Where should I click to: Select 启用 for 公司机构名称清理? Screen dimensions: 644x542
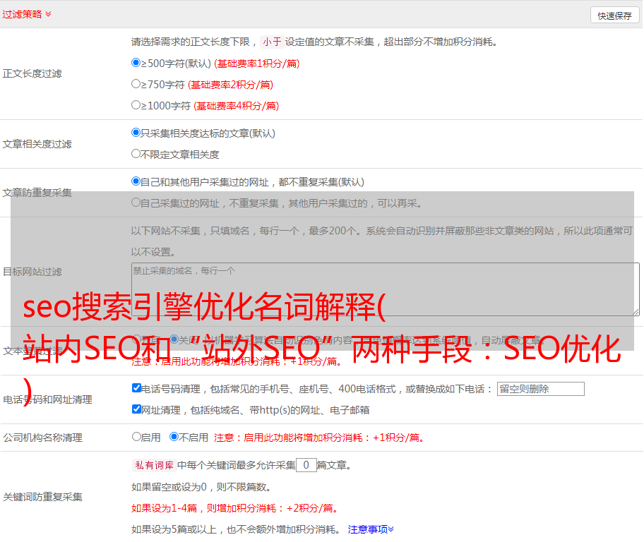pos(136,437)
